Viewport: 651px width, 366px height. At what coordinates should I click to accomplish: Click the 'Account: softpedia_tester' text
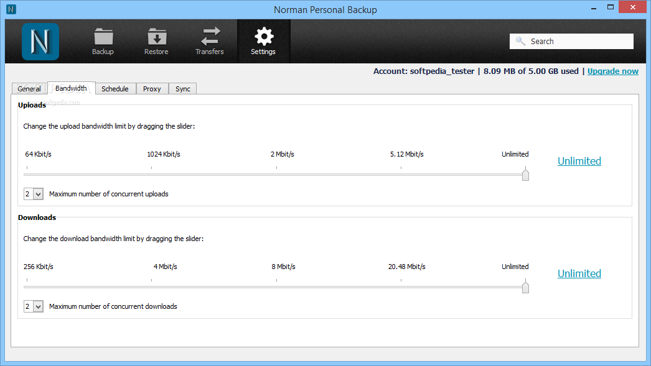point(423,71)
